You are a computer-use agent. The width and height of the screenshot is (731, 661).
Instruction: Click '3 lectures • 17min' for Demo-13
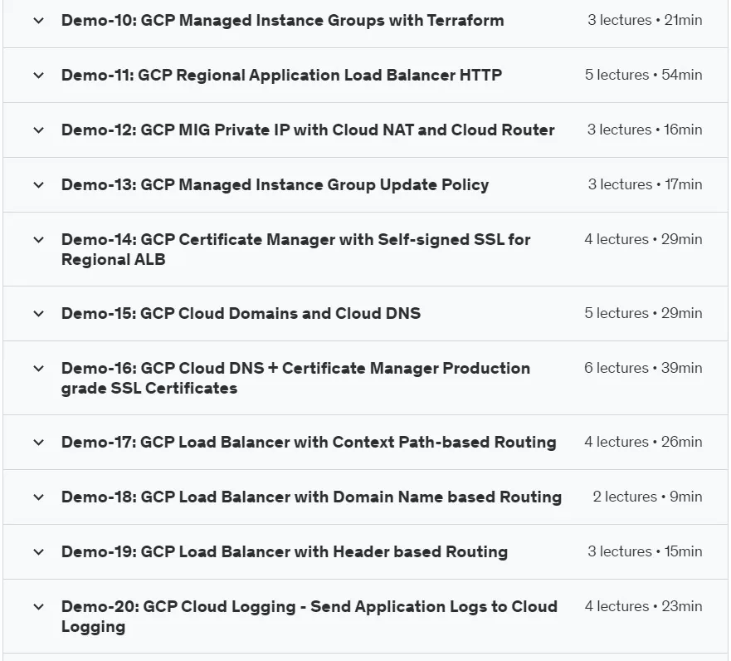click(x=646, y=184)
